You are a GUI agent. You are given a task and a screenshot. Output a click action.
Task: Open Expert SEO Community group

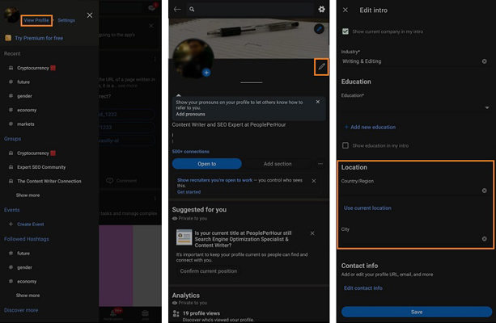pos(41,167)
